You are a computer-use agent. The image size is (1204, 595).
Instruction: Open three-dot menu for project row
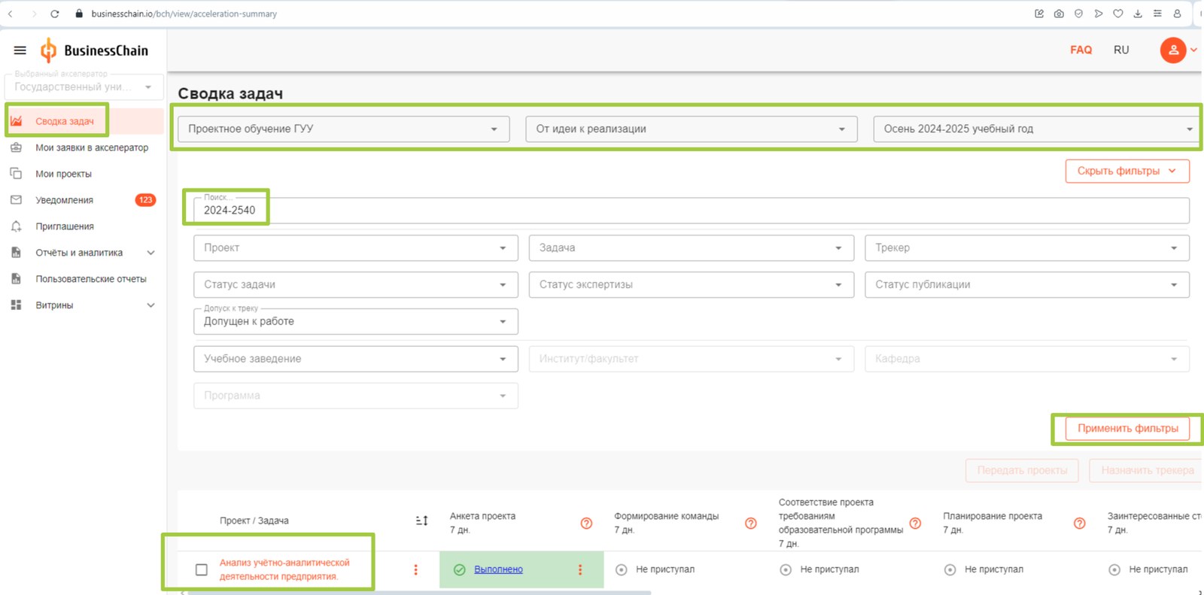(415, 569)
